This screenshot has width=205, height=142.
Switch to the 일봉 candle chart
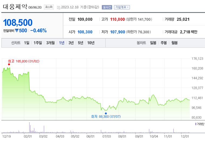coord(153,43)
